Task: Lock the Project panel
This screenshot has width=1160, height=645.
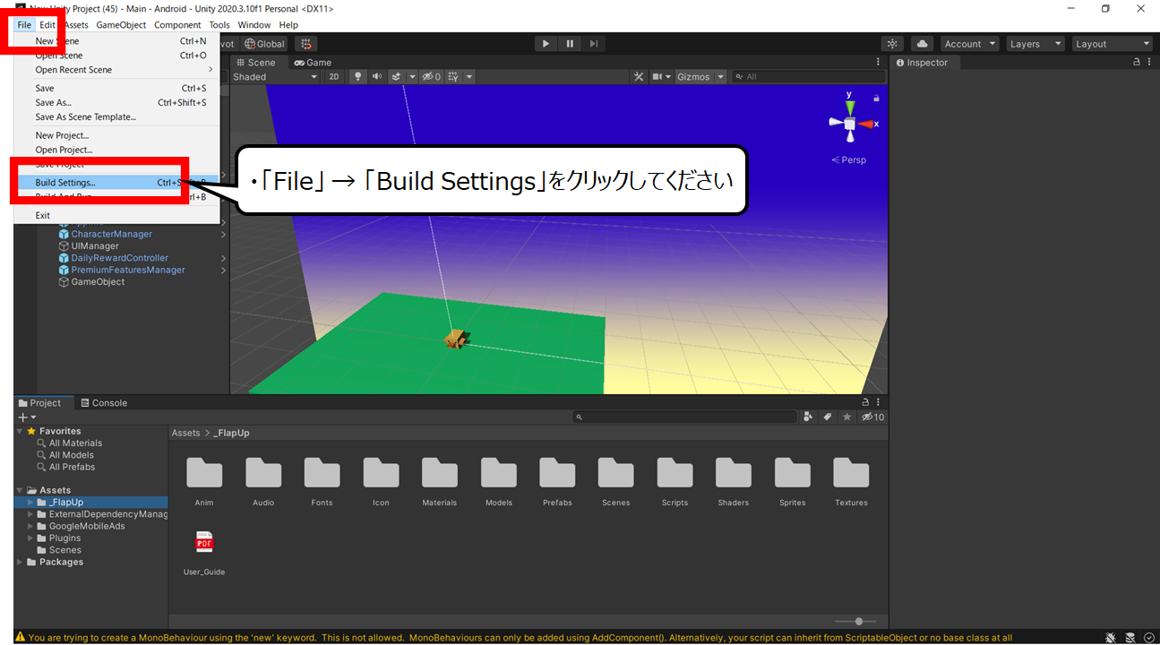Action: (x=866, y=403)
